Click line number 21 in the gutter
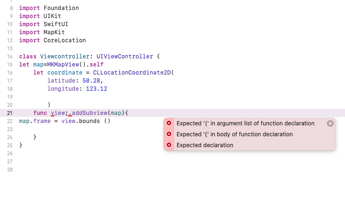345x198 pixels. (10, 113)
